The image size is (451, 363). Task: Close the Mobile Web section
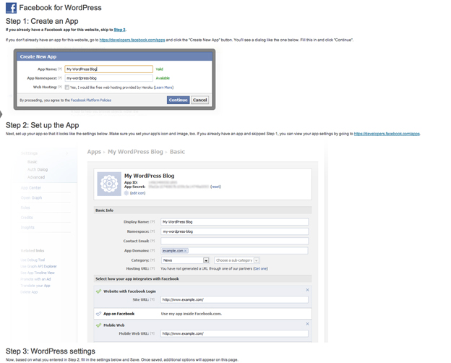pyautogui.click(x=307, y=324)
